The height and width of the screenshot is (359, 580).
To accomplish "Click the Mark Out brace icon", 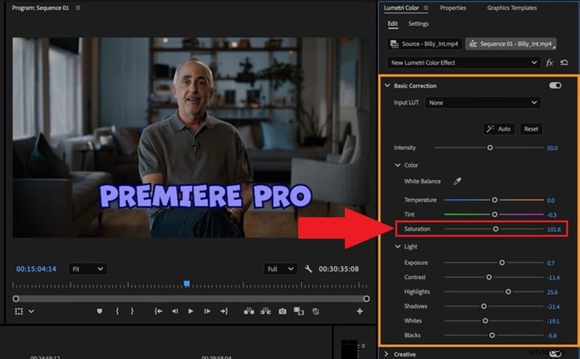I will [x=132, y=311].
